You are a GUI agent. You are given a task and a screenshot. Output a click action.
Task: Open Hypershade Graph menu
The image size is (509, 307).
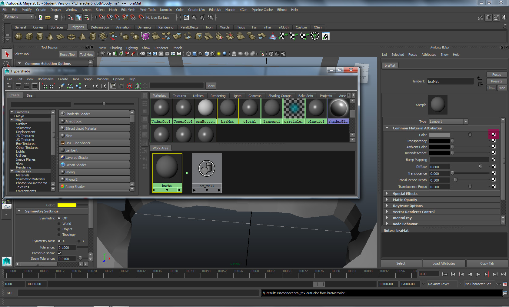(88, 79)
